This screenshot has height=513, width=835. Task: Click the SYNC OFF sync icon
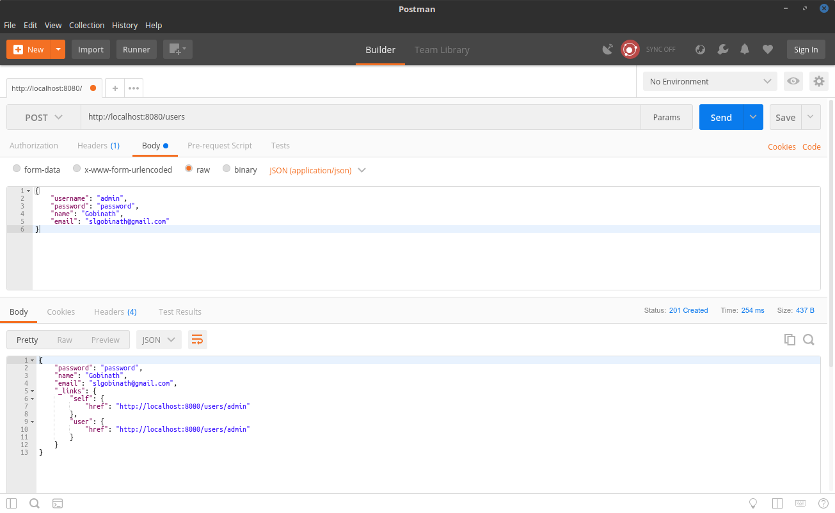[x=630, y=49]
